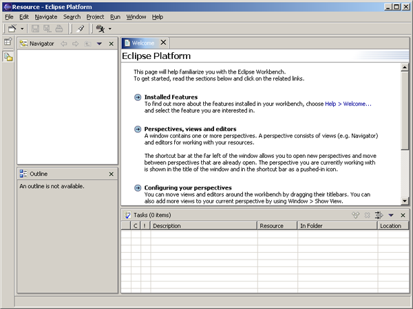Click the Welcome page vertical scrollbar
413x309 pixels.
tap(404, 110)
